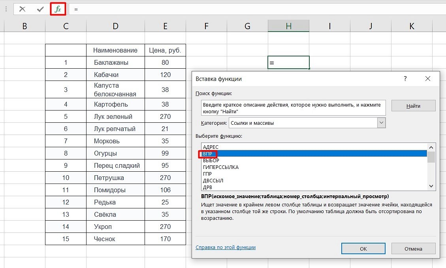Click the Поиск функции description field

[x=293, y=108]
